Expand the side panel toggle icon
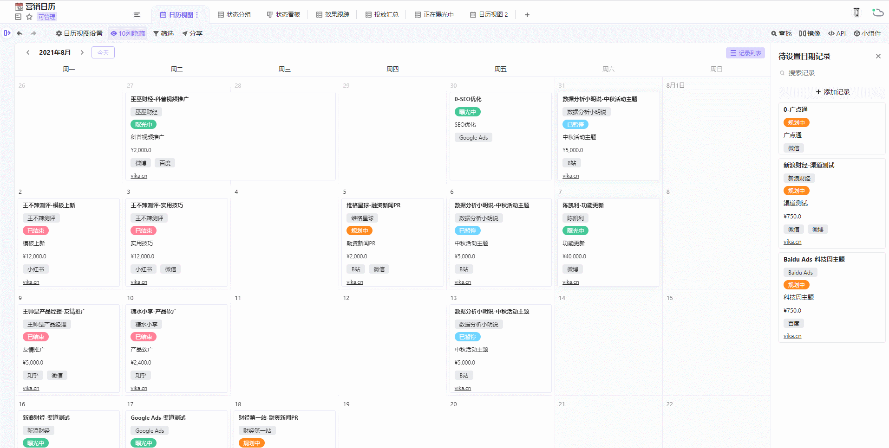 pos(7,33)
